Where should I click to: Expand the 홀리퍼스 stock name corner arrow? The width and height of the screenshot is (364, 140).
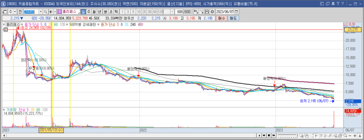click(79, 13)
